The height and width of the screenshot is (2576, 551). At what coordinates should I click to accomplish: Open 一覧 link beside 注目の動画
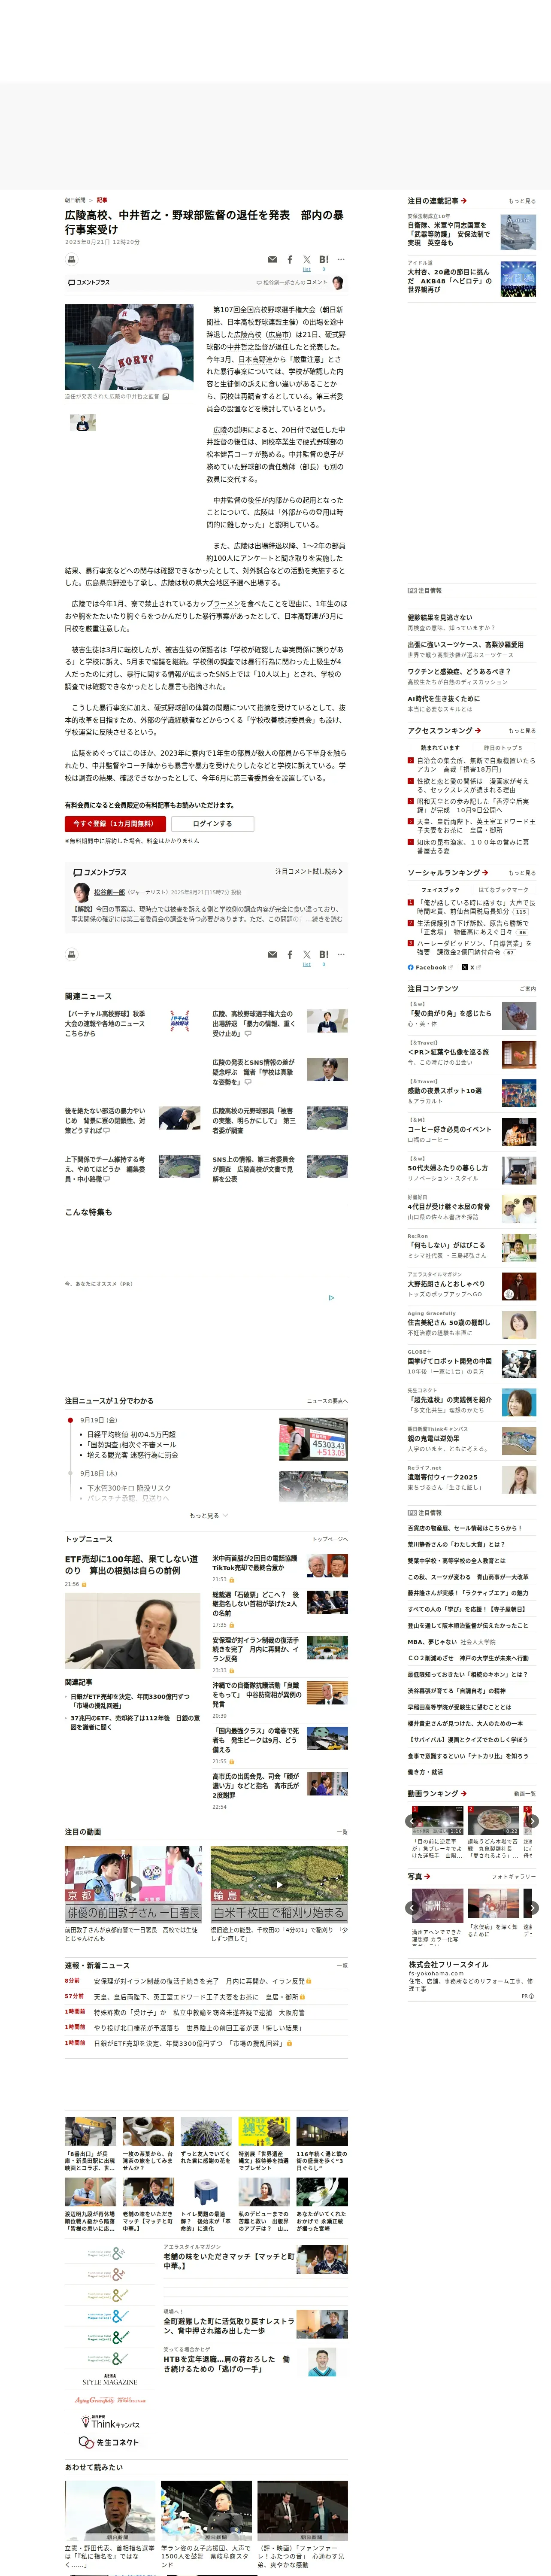tap(342, 1832)
